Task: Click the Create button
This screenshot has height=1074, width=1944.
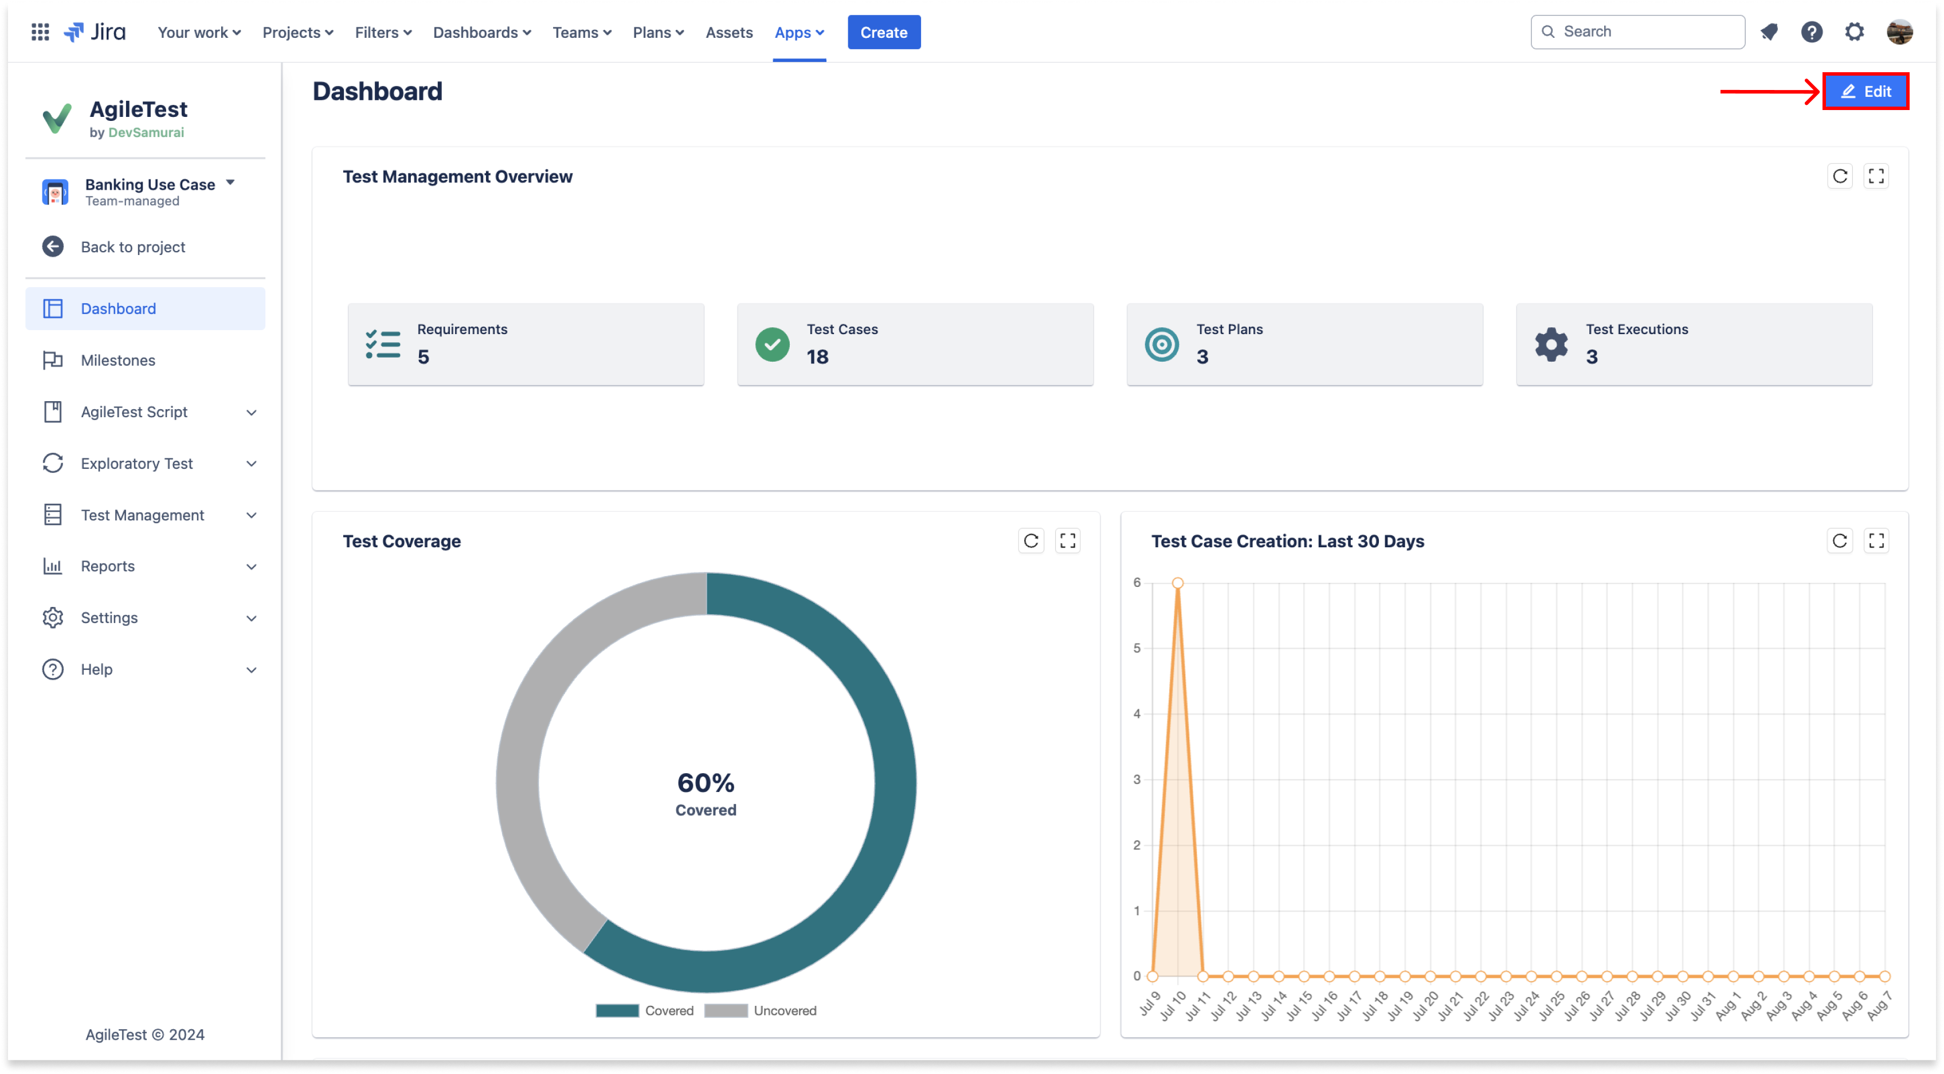Action: pyautogui.click(x=884, y=32)
